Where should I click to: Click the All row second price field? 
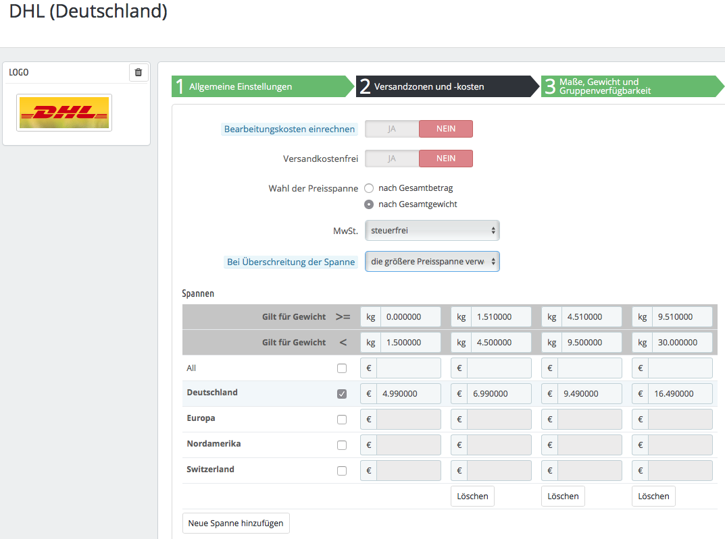499,368
